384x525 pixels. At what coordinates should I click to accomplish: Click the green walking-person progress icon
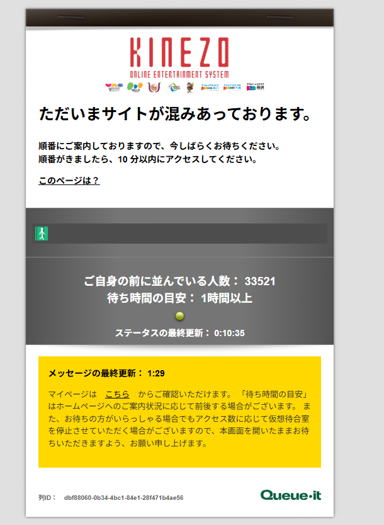pos(42,234)
